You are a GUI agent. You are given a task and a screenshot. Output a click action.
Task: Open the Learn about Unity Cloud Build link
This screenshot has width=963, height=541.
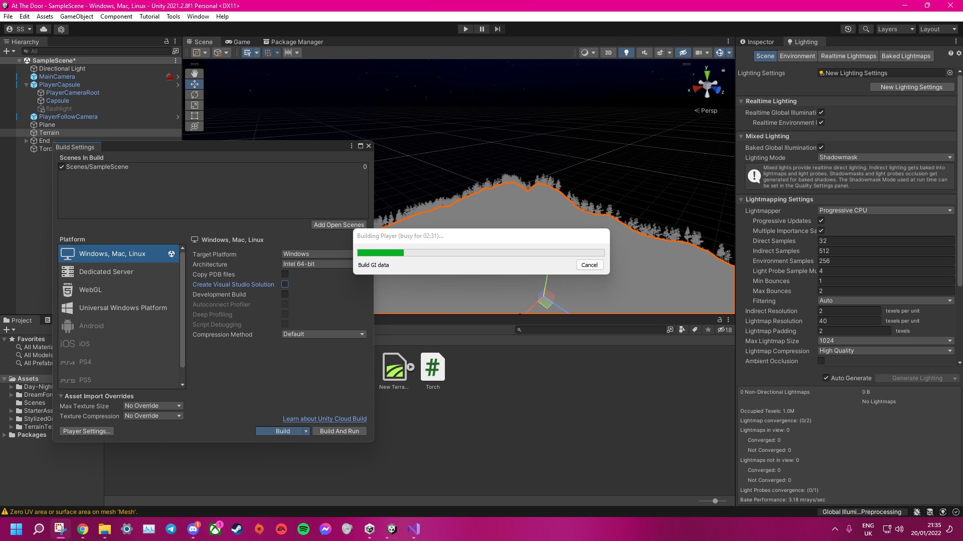(x=325, y=419)
